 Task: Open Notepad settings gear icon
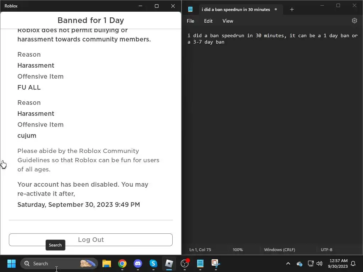pyautogui.click(x=354, y=21)
